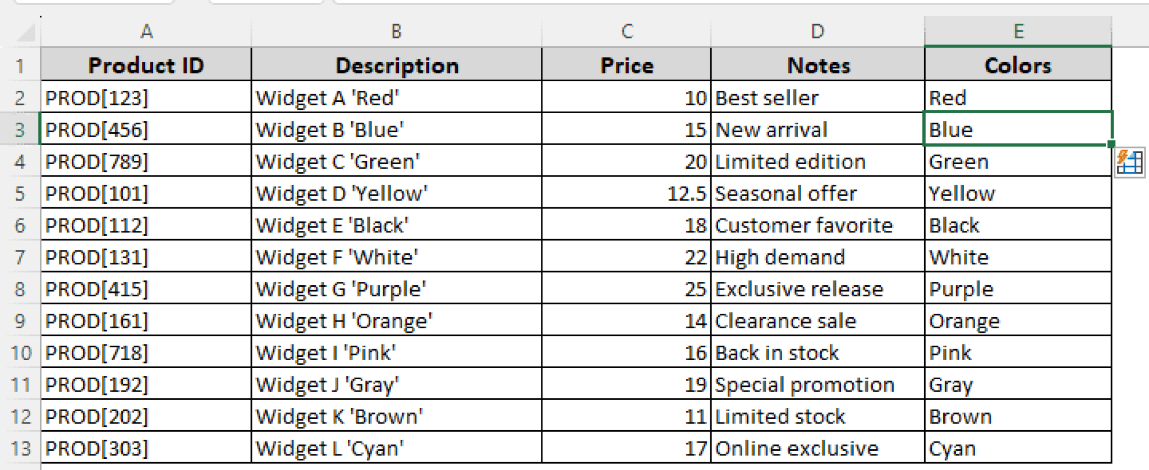The height and width of the screenshot is (470, 1149).
Task: Click the cell containing PROD[303]
Action: (147, 448)
